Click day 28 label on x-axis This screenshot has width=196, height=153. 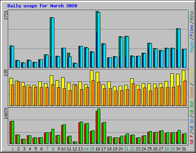click(x=167, y=149)
